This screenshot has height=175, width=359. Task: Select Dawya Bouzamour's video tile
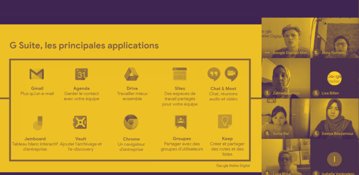click(334, 119)
